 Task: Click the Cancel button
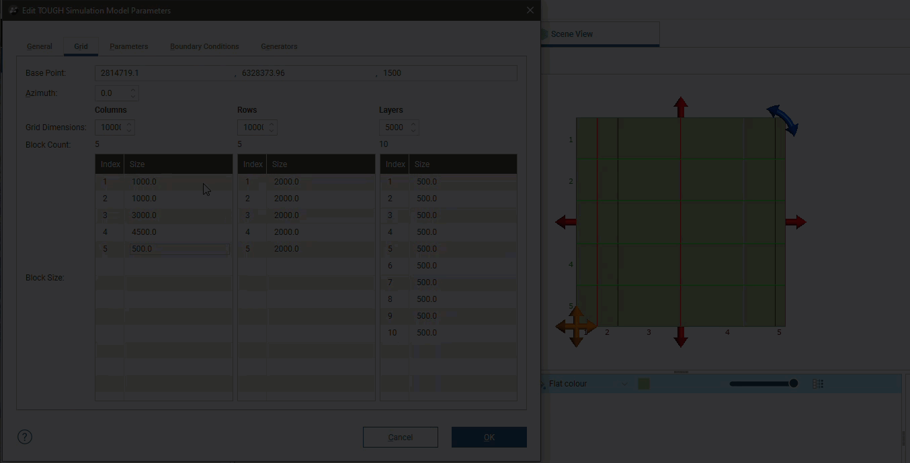point(401,437)
